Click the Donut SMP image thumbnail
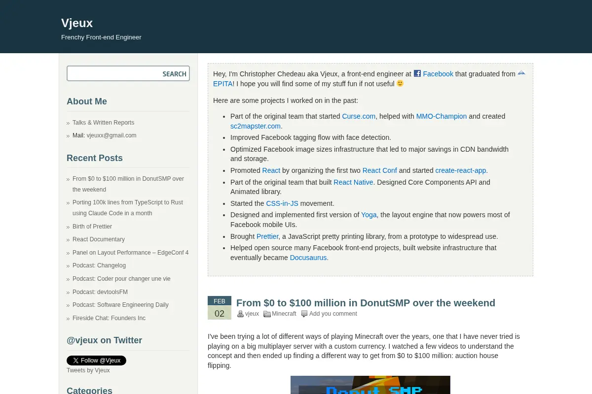 point(370,385)
